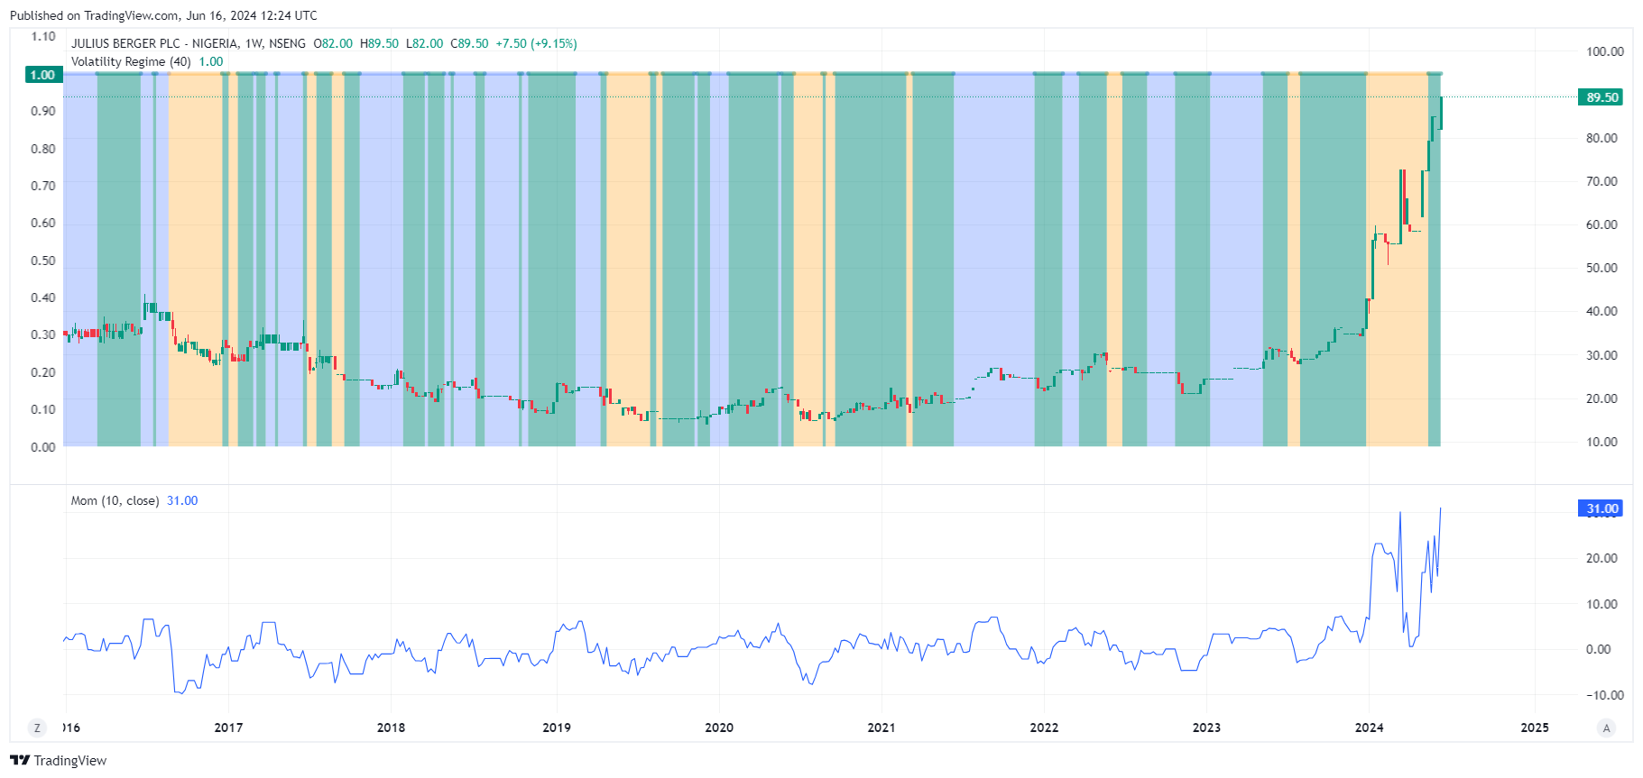Click the 1.00 volatility regime scale label

tap(42, 75)
